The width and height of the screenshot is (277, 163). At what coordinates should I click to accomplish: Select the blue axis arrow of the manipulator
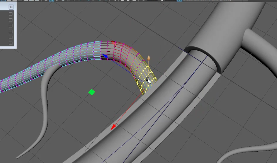[x=105, y=56]
